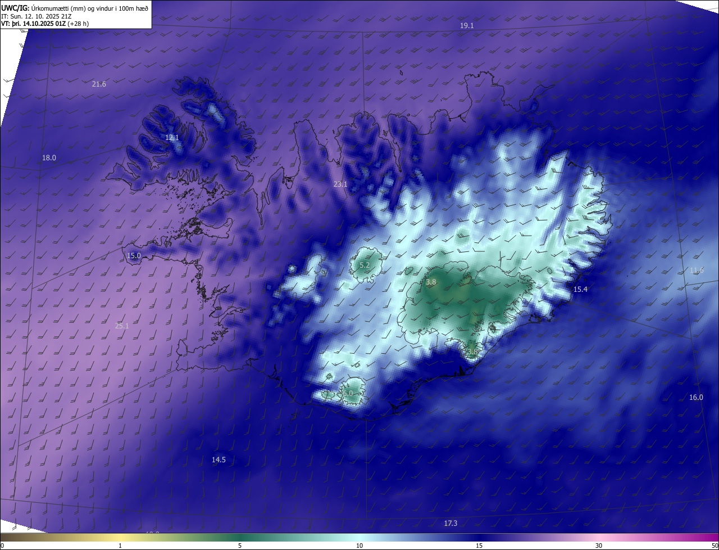Screen dimensions: 719x550
Task: Click the 0 tick on the color scale
Action: [2, 546]
